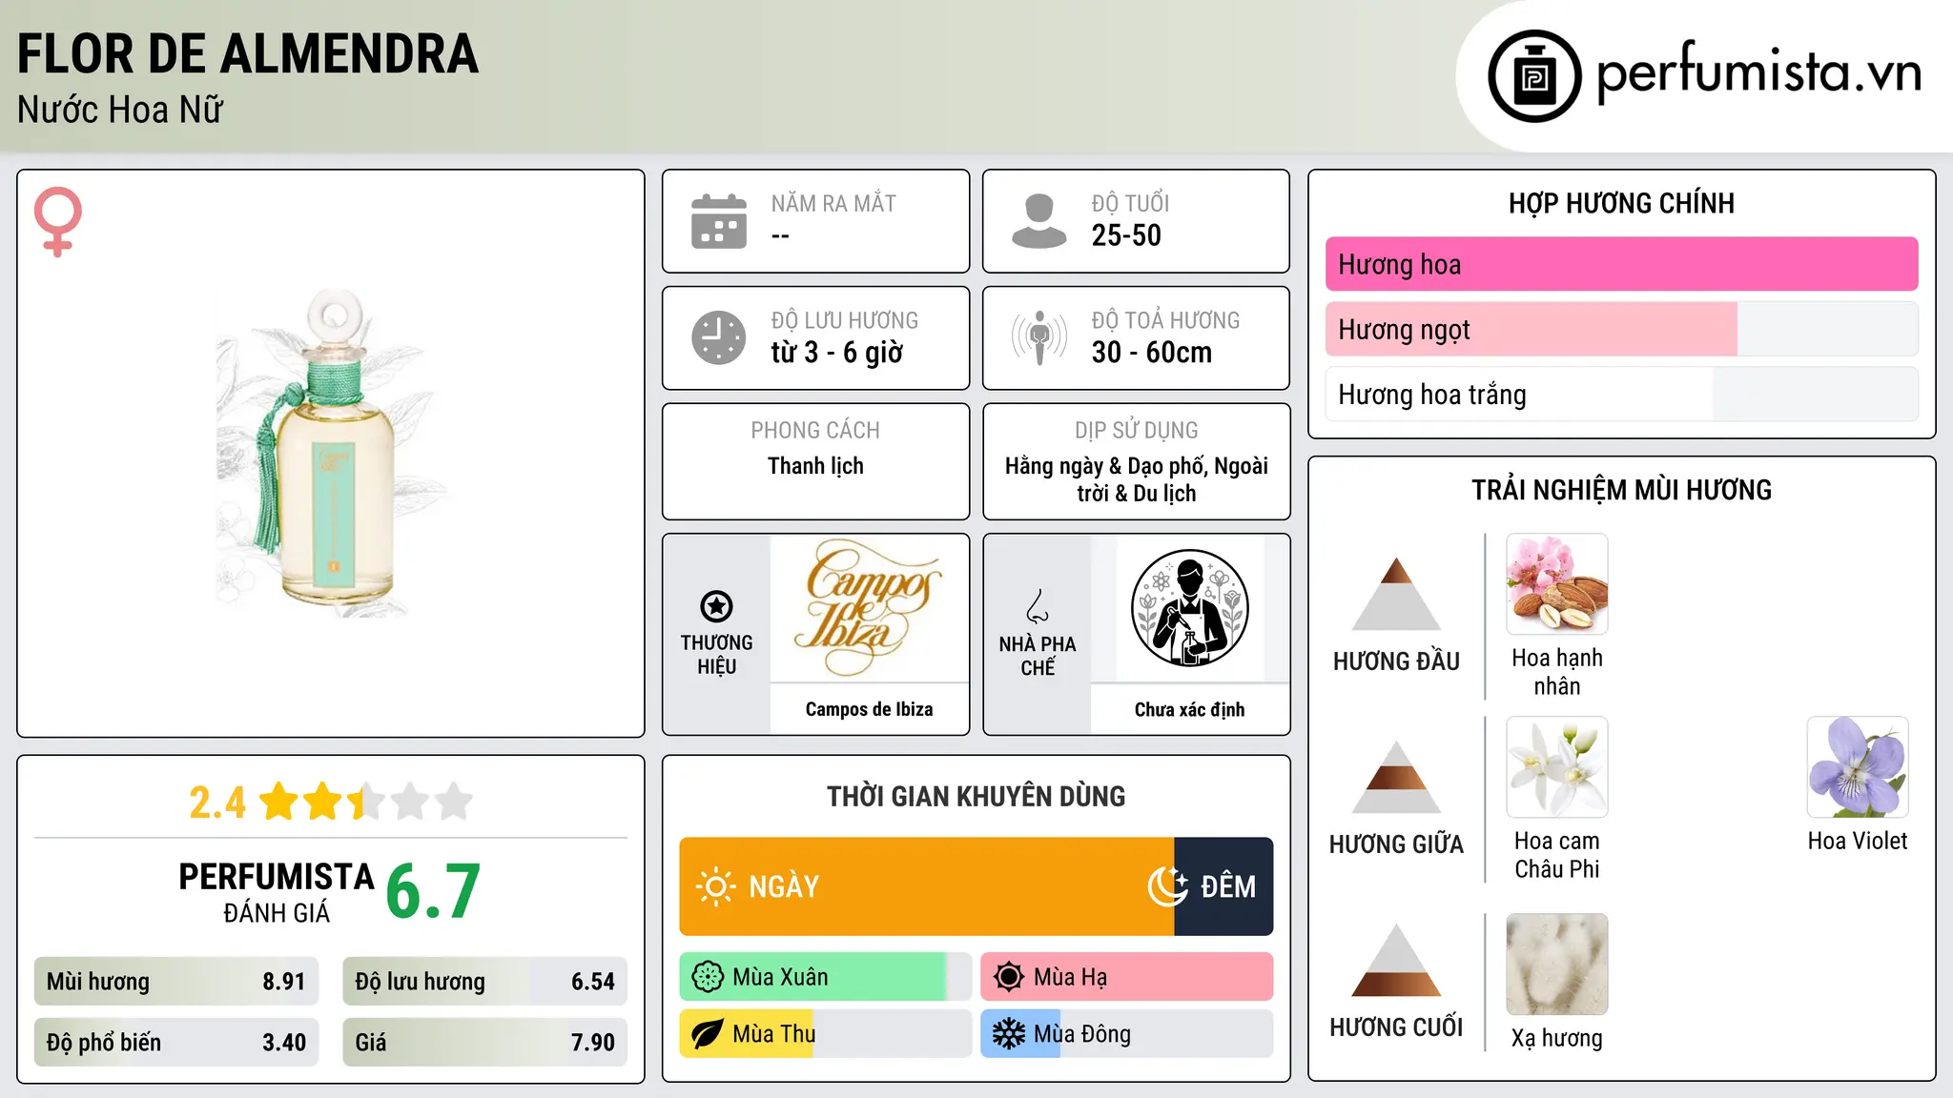Click the Mùi hương 8.91 score bar
This screenshot has height=1098, width=1953.
pyautogui.click(x=176, y=981)
